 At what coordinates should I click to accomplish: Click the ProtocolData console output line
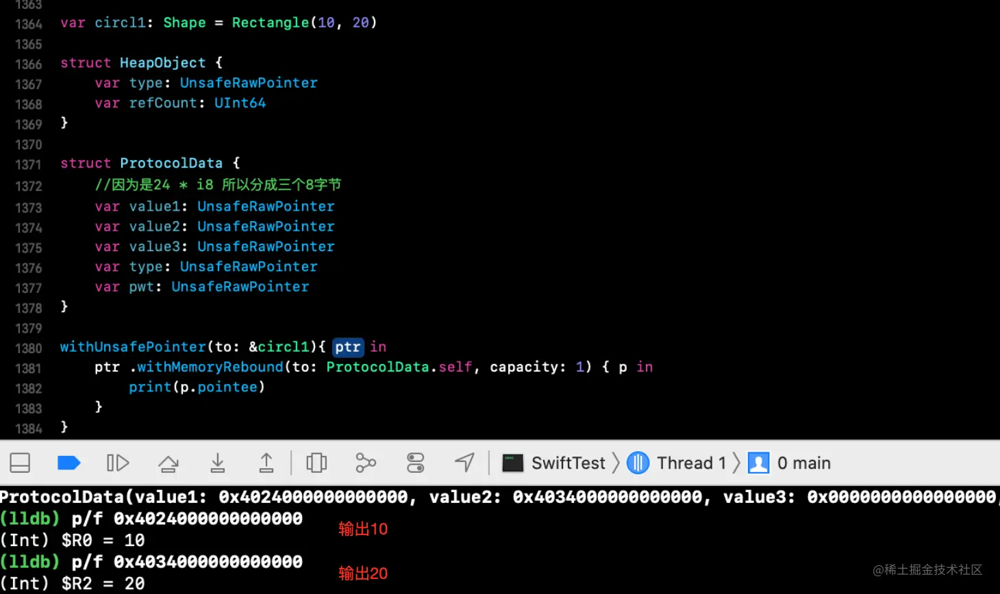tap(499, 497)
